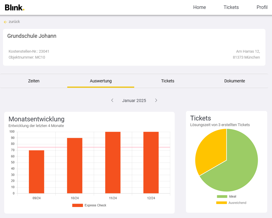Open the Profil menu item
Viewport: 272px width, 218px height.
pyautogui.click(x=262, y=7)
